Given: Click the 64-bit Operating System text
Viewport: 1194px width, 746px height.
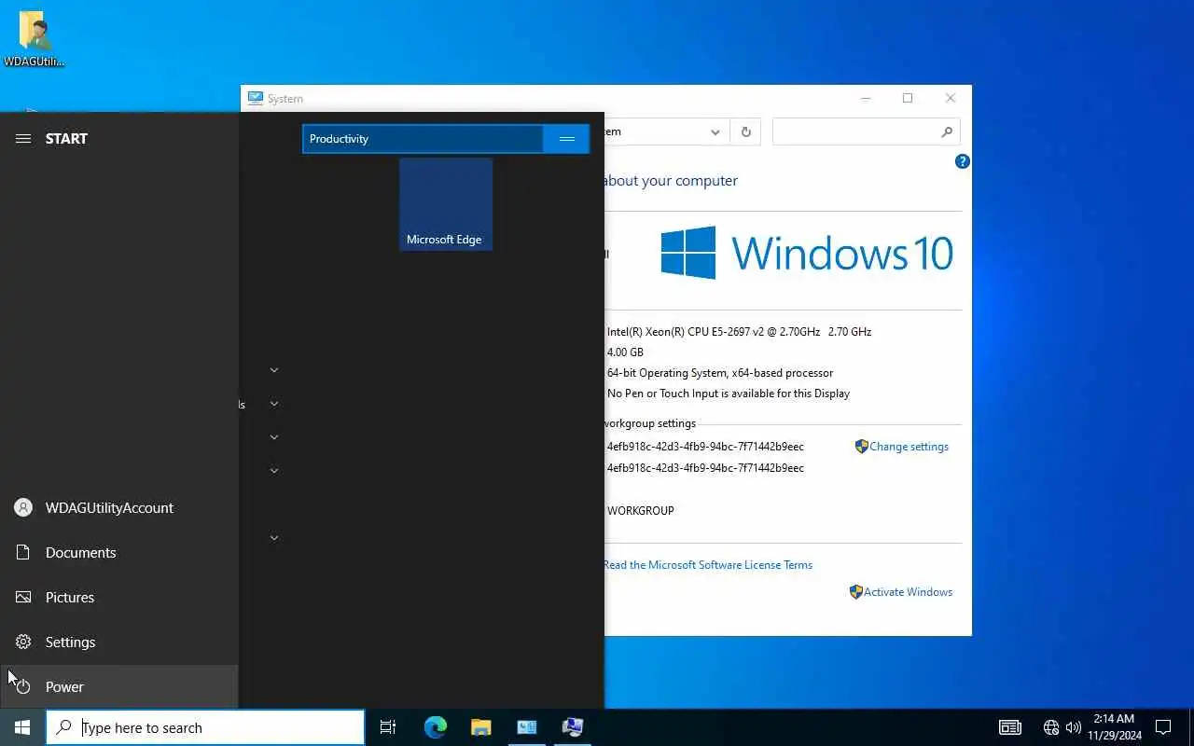Looking at the screenshot, I should tap(720, 373).
